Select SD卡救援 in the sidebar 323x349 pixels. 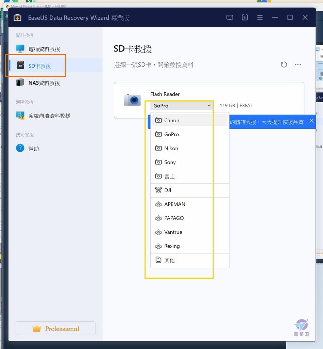pyautogui.click(x=55, y=66)
